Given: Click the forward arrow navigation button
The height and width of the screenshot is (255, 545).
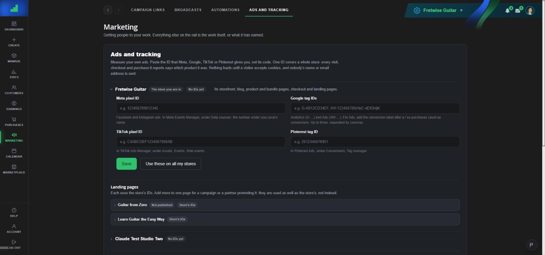Looking at the screenshot, I should pyautogui.click(x=119, y=10).
